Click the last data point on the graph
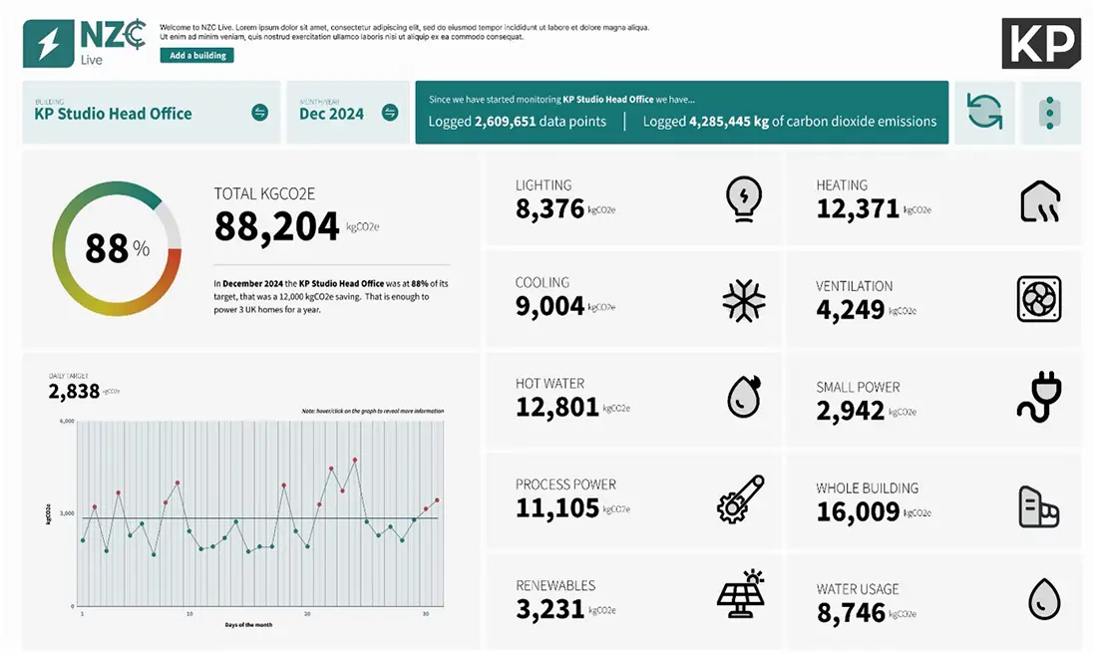This screenshot has width=1093, height=655. 437,499
